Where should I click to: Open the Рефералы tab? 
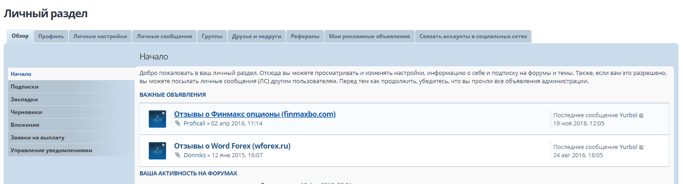point(305,36)
